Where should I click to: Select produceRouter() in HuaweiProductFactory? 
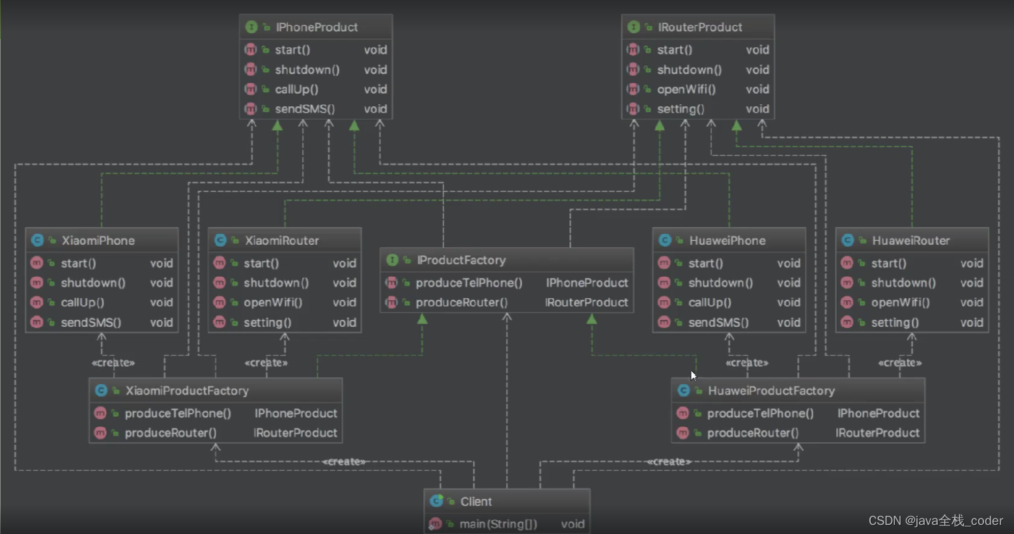tap(798, 432)
